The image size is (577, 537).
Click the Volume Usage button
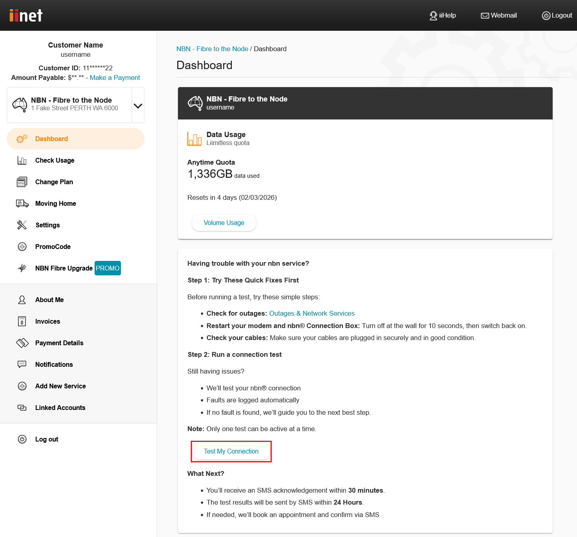(x=224, y=223)
